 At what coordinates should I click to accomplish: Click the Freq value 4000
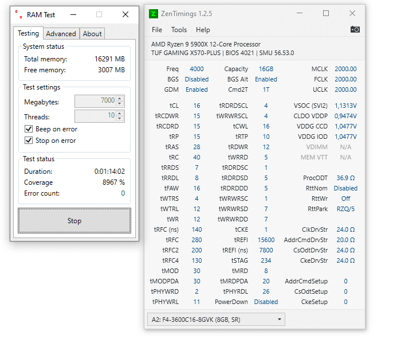click(x=196, y=69)
